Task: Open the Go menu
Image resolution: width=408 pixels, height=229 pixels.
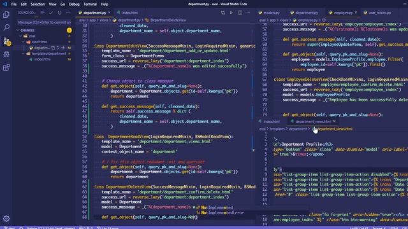Action: click(62, 4)
